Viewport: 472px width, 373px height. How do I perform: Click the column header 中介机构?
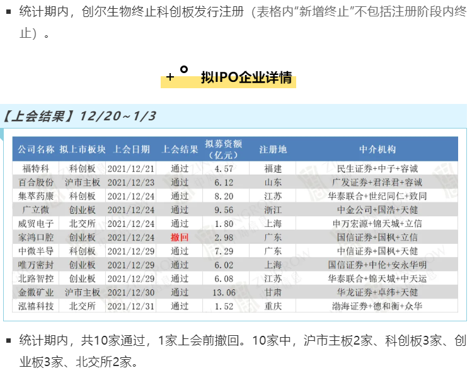(x=377, y=149)
